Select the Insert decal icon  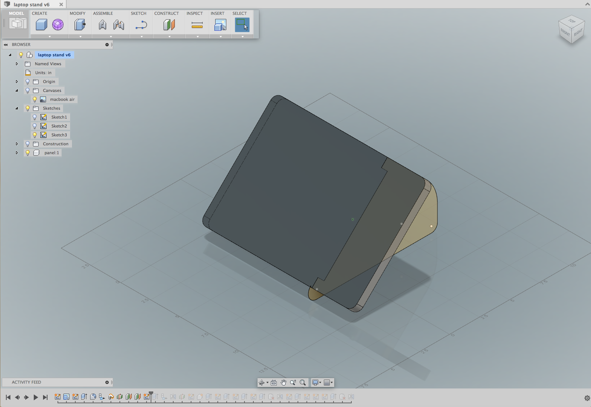(220, 25)
